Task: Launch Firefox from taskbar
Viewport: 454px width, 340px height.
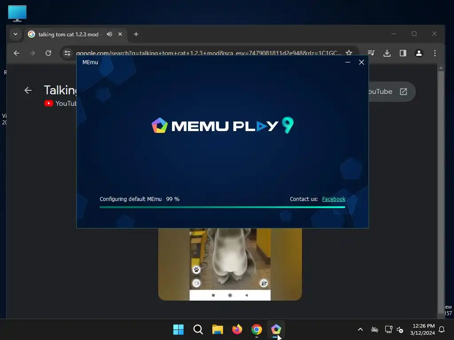Action: [x=237, y=329]
